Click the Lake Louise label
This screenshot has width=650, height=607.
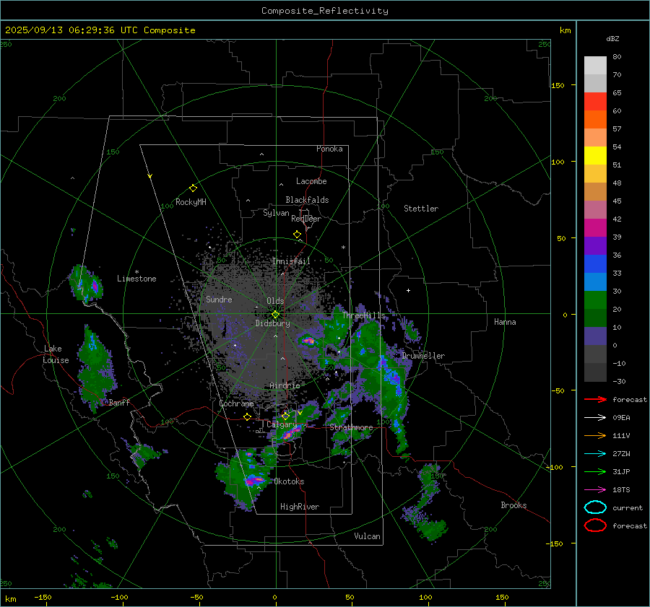point(56,354)
